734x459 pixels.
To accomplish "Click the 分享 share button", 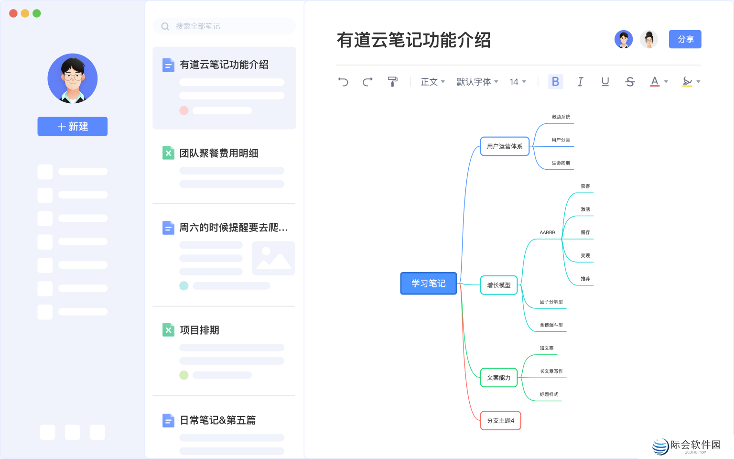I will [x=685, y=39].
